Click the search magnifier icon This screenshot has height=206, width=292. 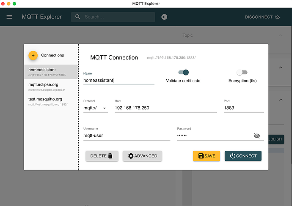(78, 17)
